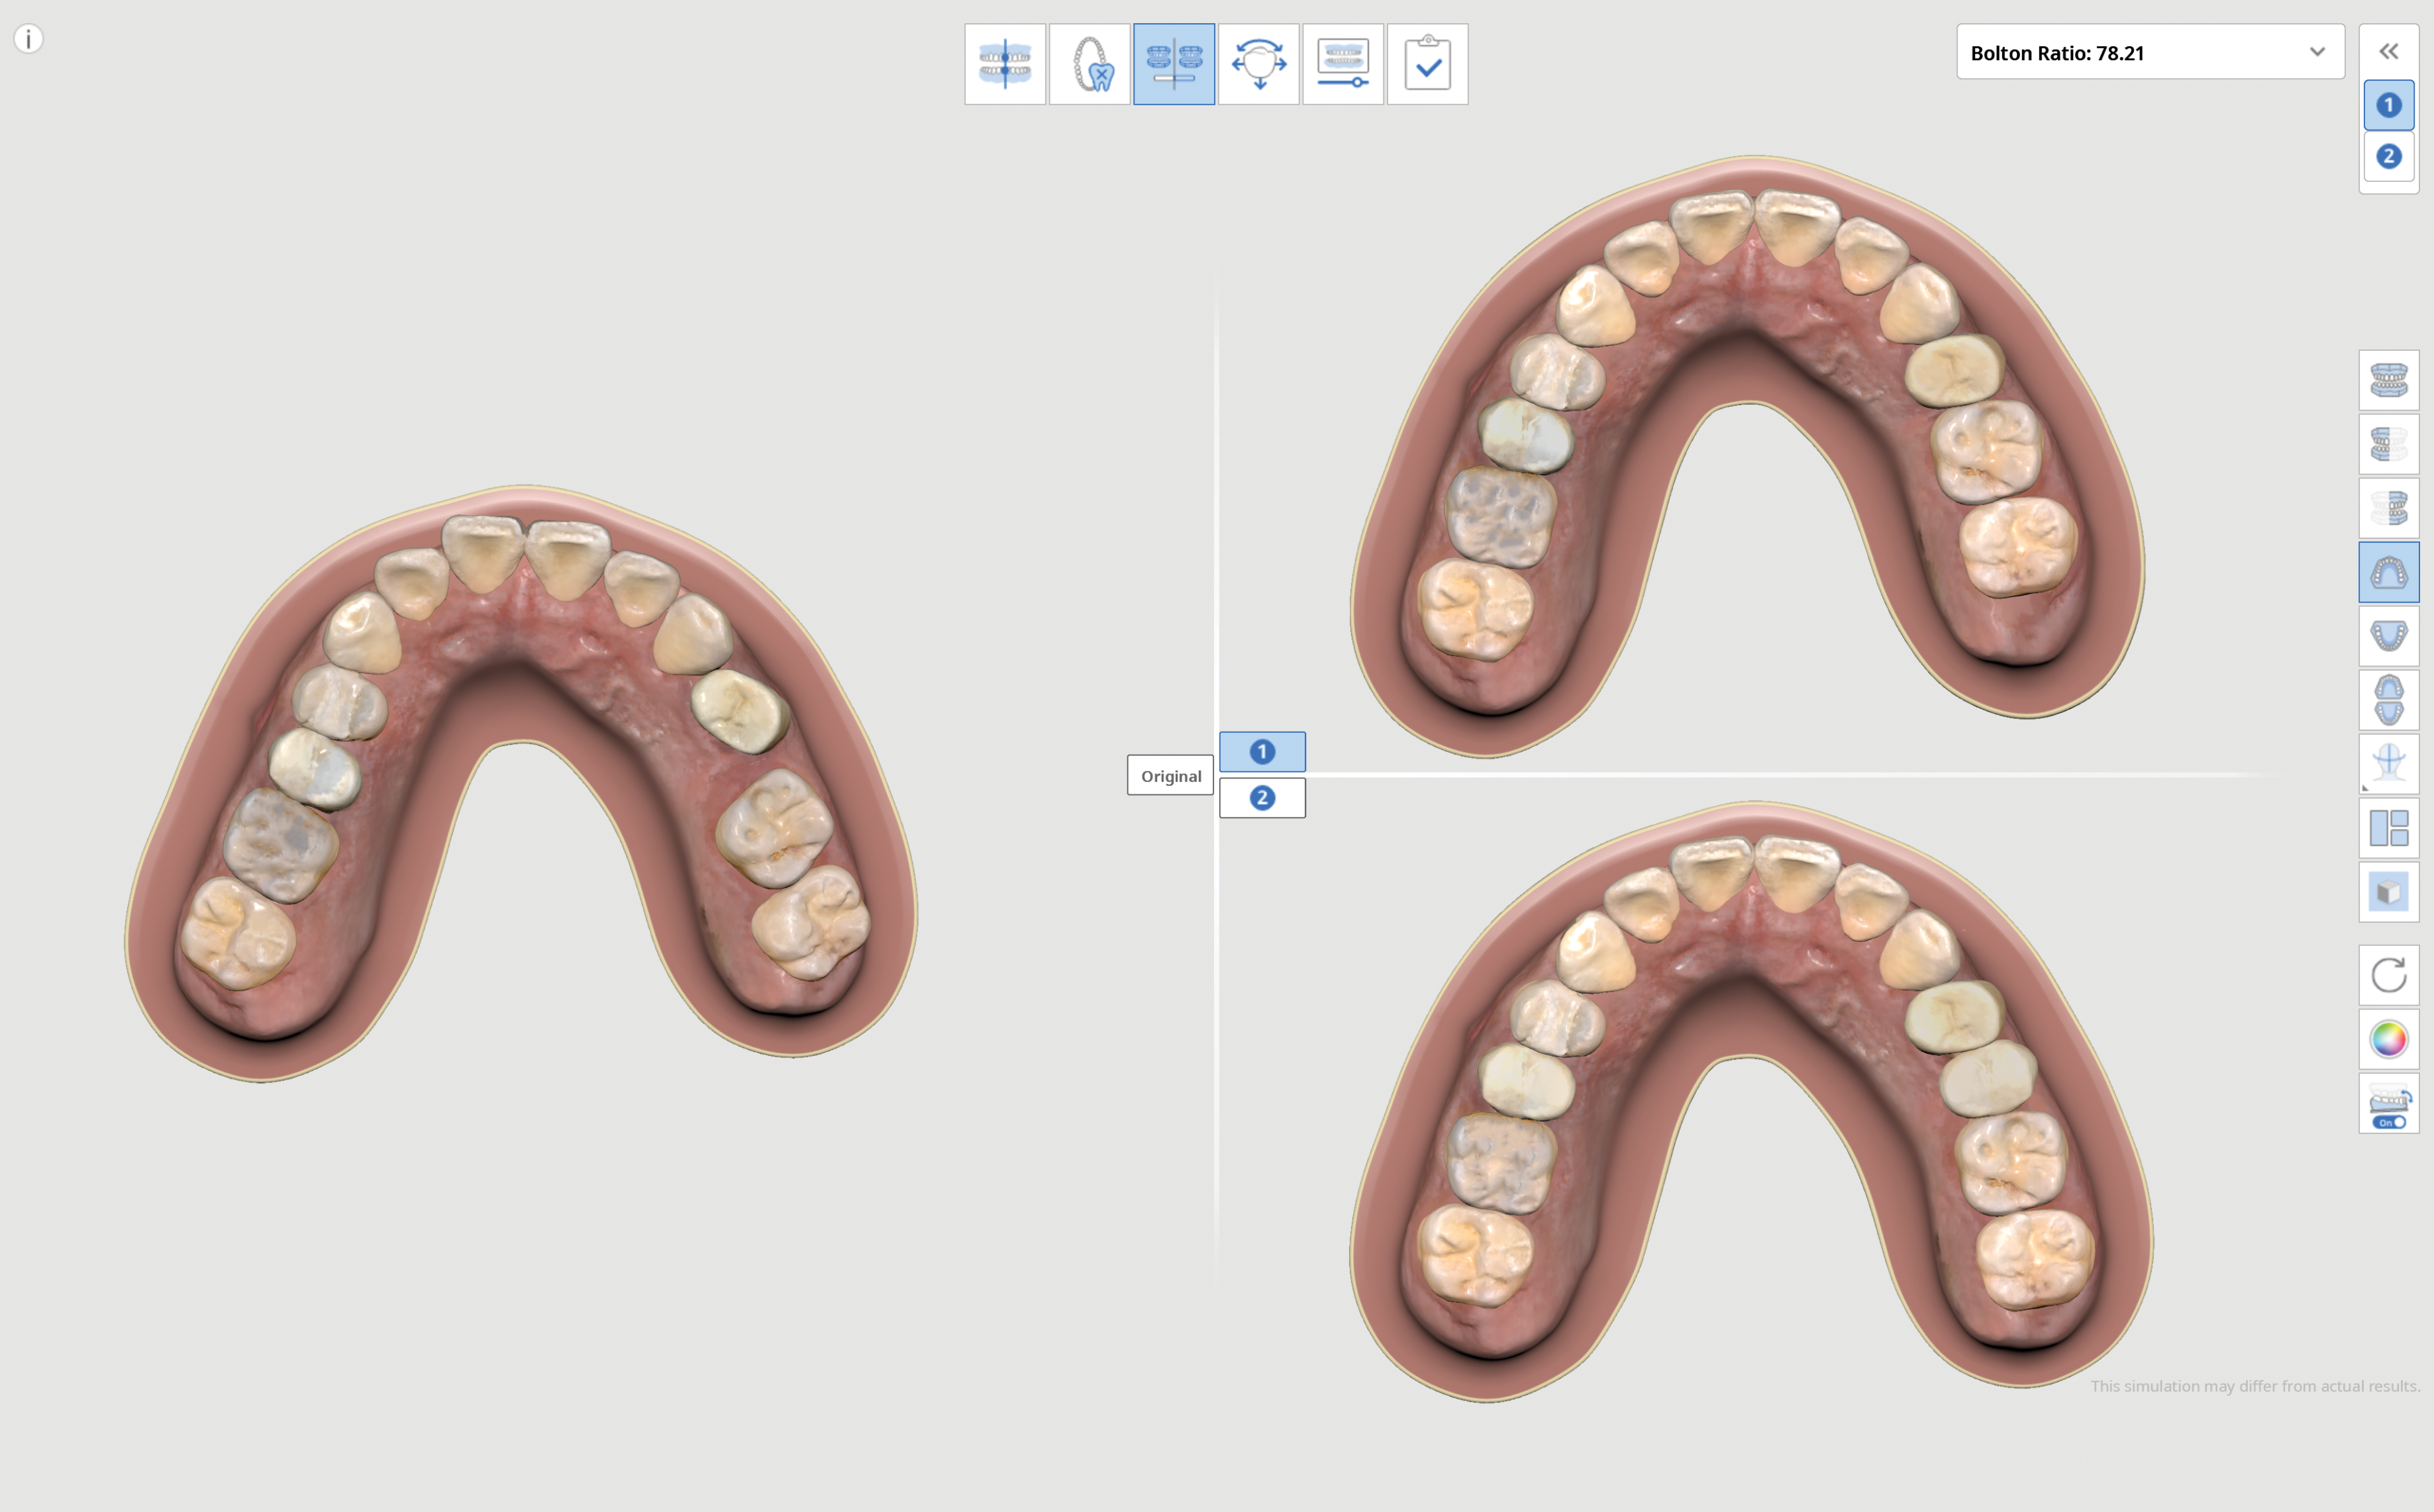This screenshot has width=2434, height=1512.
Task: Collapse the right sidebar panel
Action: coord(2389,51)
